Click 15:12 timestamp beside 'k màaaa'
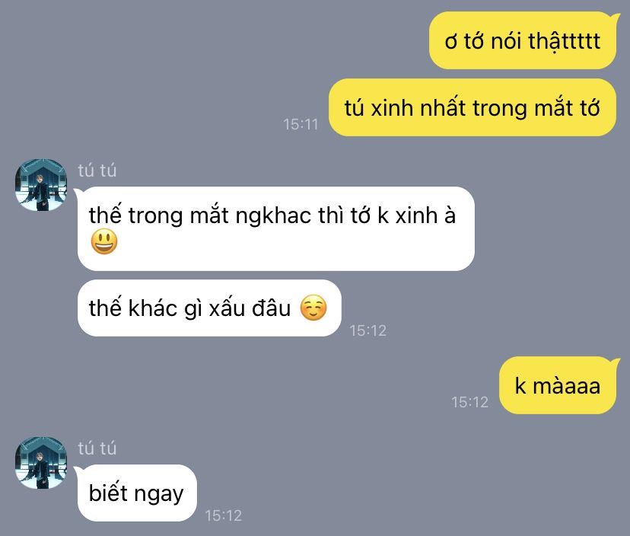 [x=469, y=402]
